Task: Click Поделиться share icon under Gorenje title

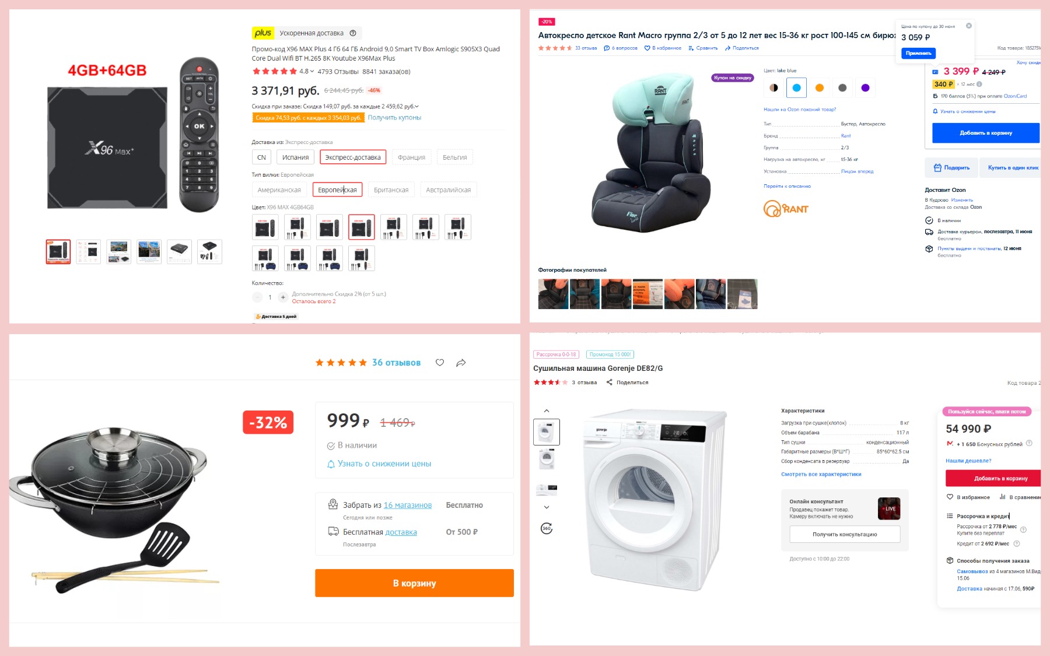Action: (610, 383)
